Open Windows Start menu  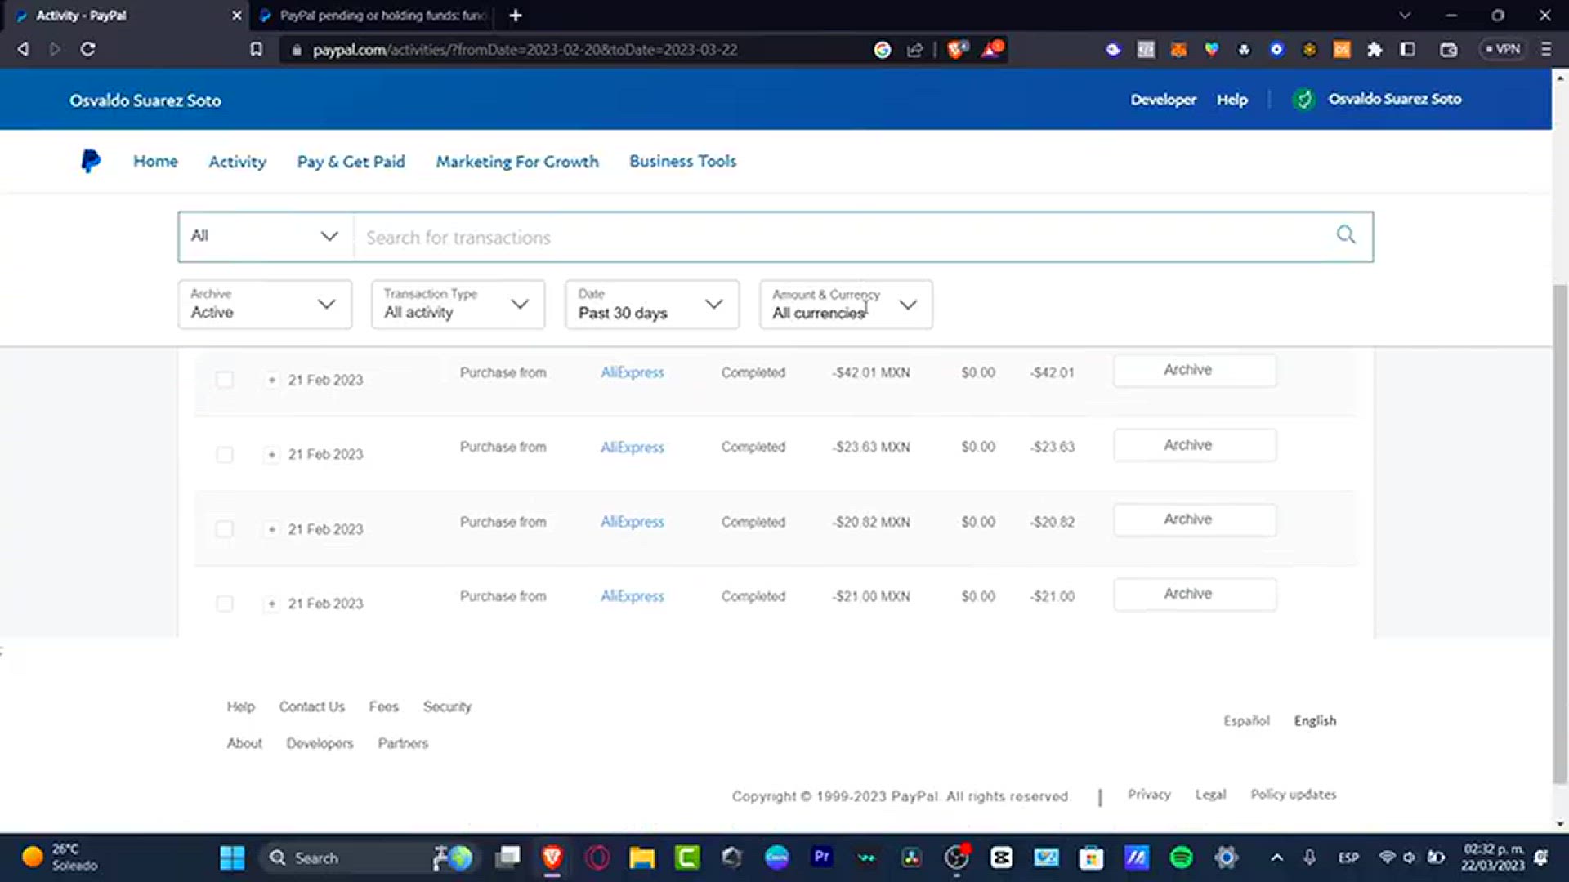(x=232, y=857)
